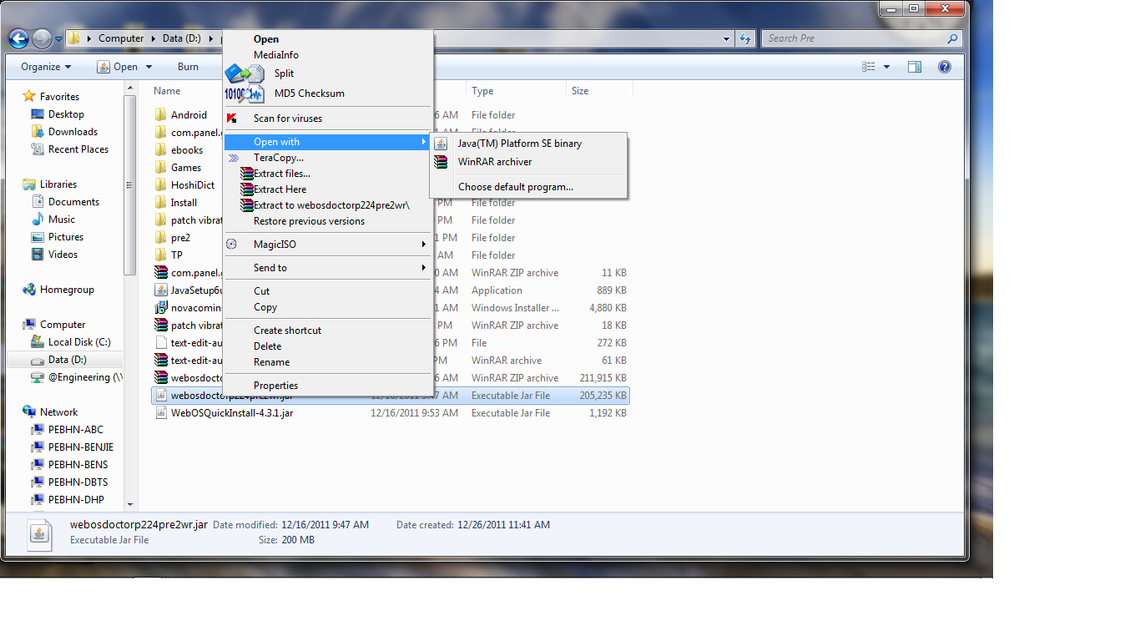Click the Kaspersky scan for viruses icon

tap(232, 119)
